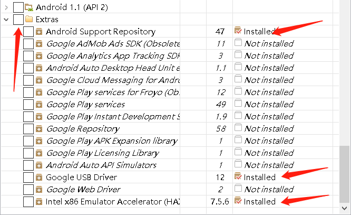This screenshot has height=215, width=351.
Task: Click Google Play Instant Development package icon
Action: 39,116
